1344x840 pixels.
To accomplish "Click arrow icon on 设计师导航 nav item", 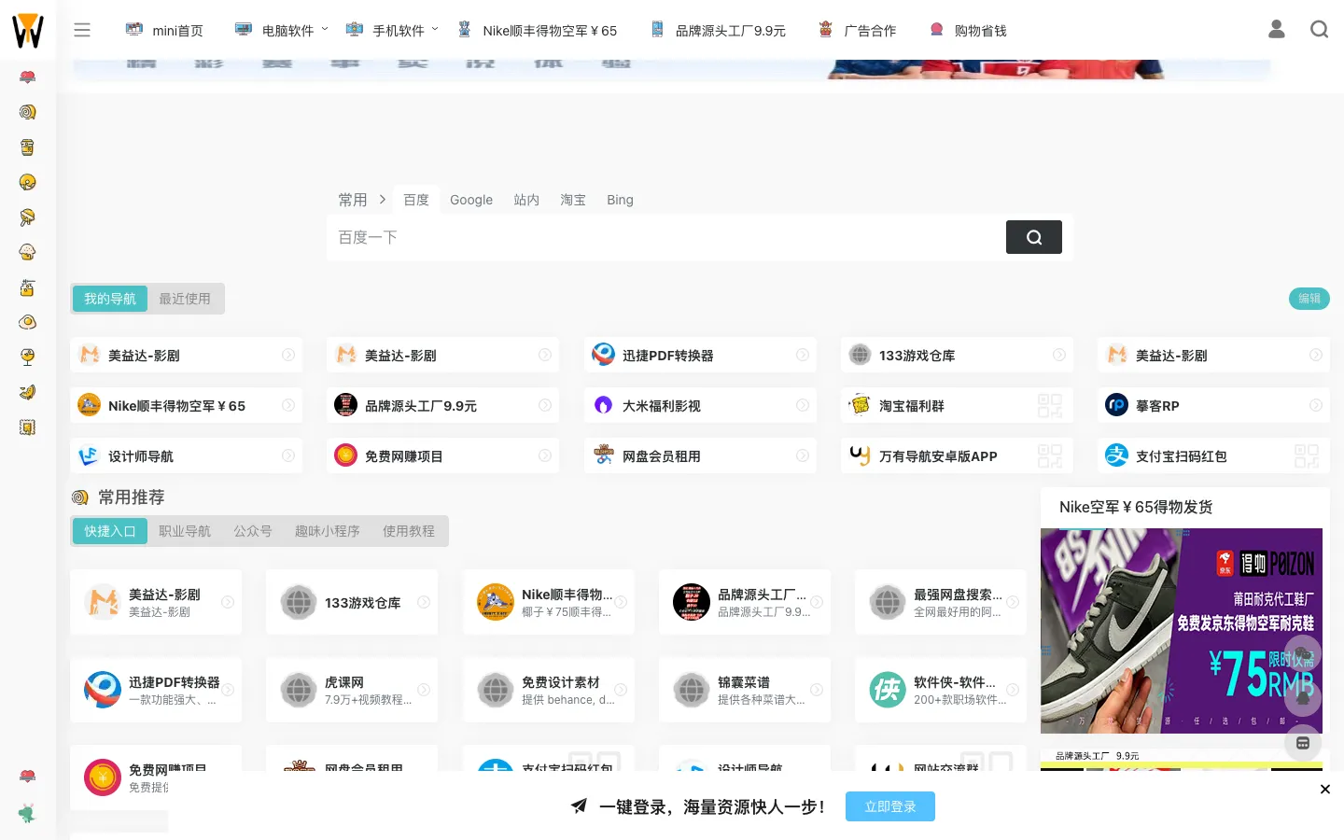I will pyautogui.click(x=288, y=455).
